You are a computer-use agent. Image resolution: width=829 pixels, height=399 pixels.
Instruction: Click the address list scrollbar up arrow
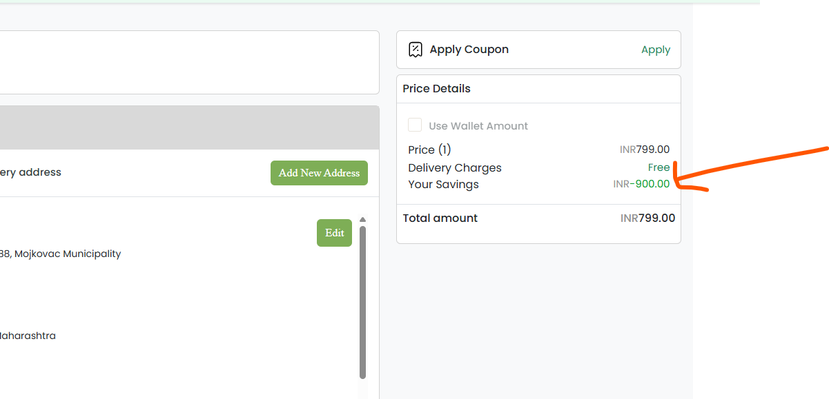coord(363,220)
